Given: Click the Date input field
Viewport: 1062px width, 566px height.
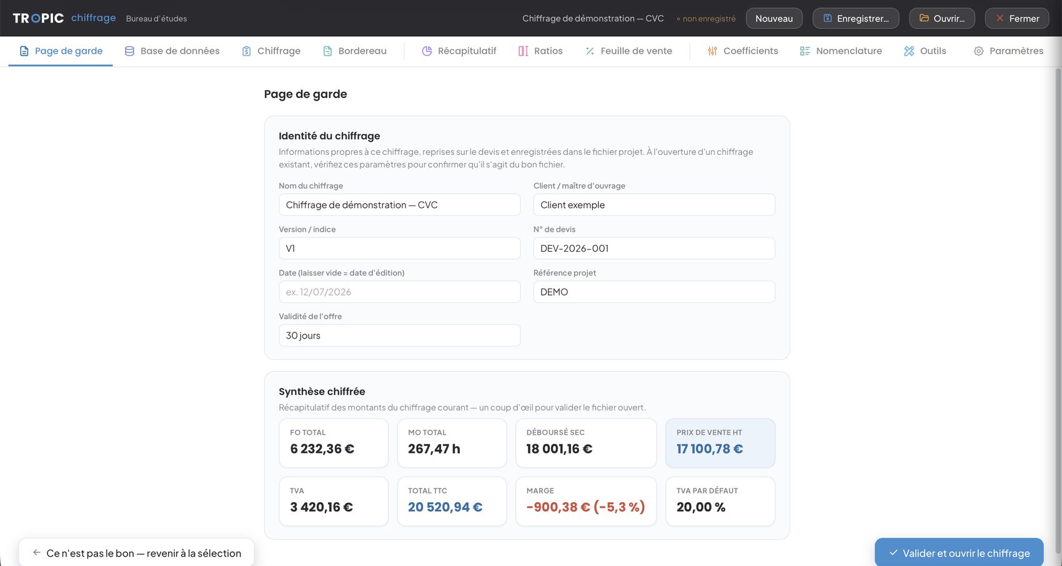Looking at the screenshot, I should [399, 292].
